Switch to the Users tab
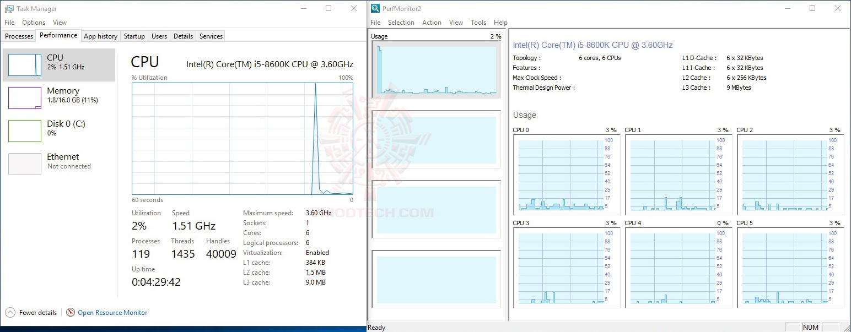Viewport: 851px width, 332px height. point(159,36)
